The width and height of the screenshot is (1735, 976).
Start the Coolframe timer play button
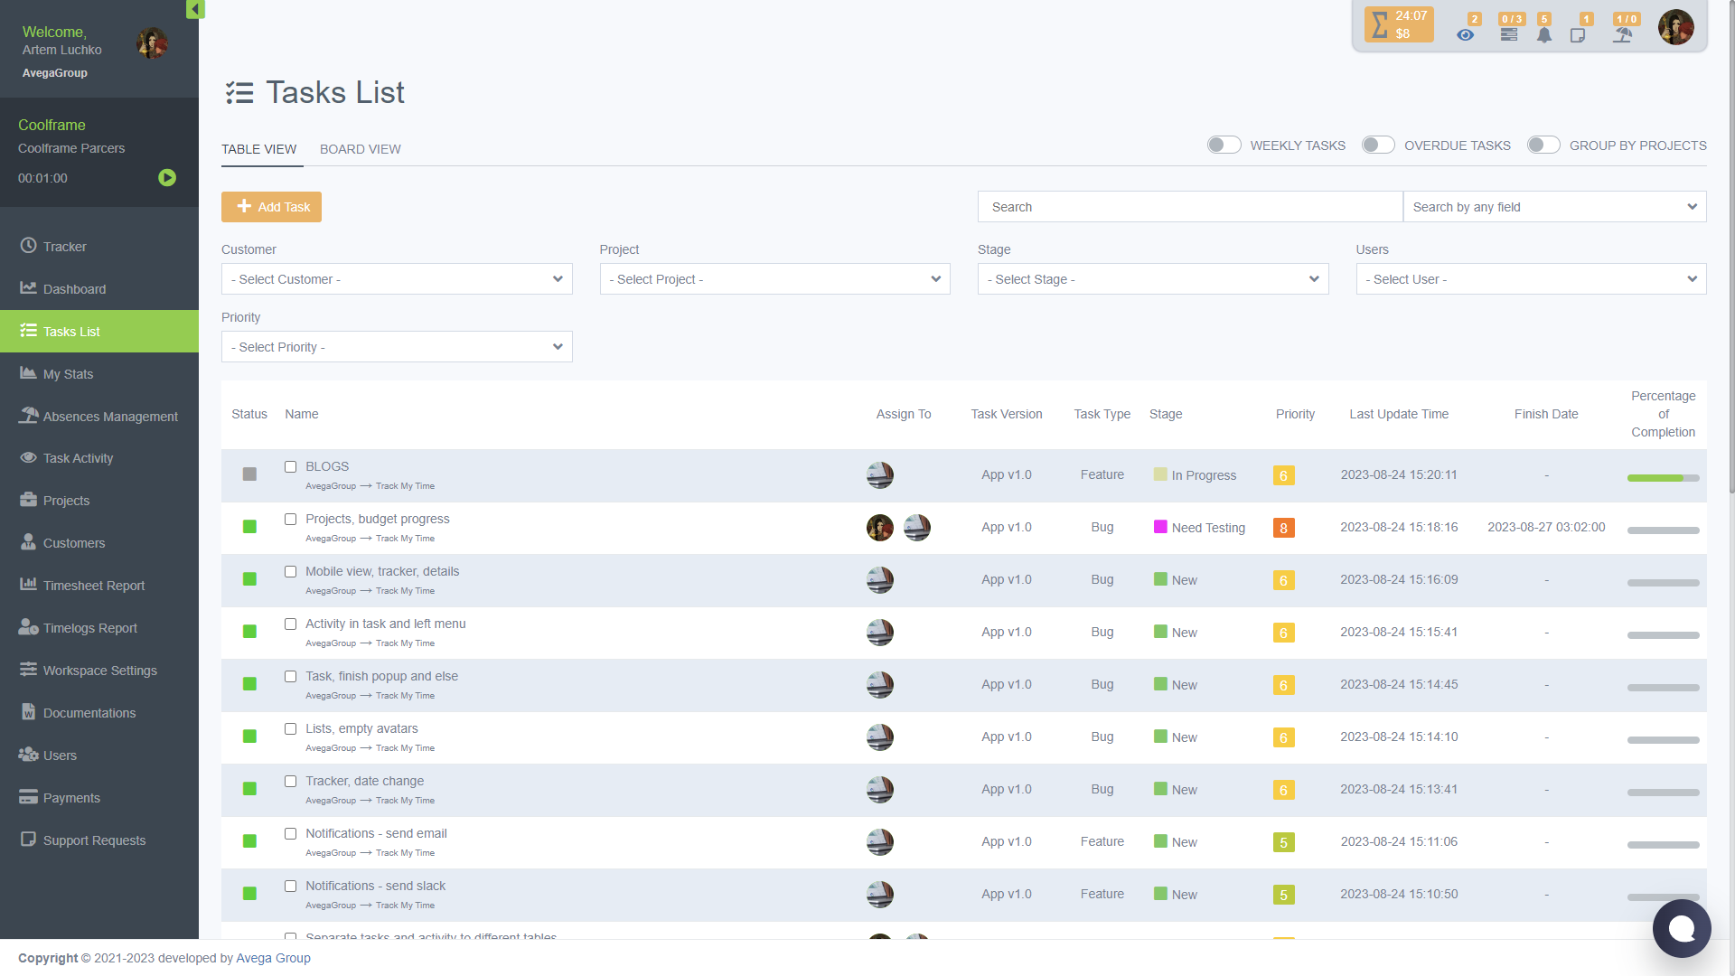click(x=167, y=178)
